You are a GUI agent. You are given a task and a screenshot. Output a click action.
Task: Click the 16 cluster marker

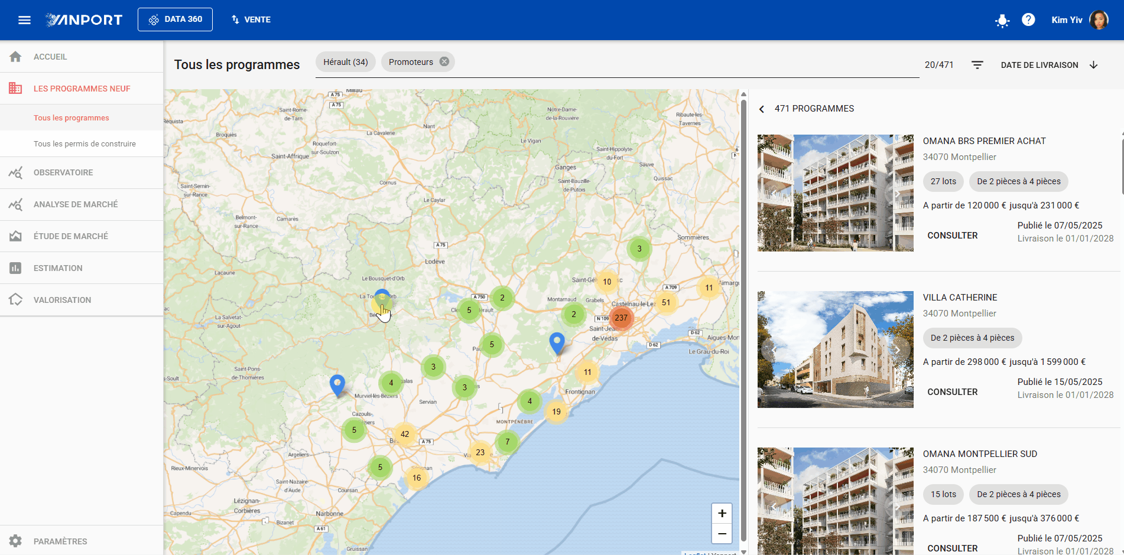417,478
